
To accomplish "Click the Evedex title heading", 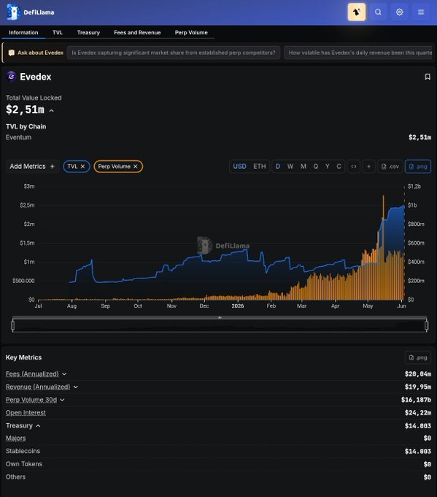I will [36, 77].
